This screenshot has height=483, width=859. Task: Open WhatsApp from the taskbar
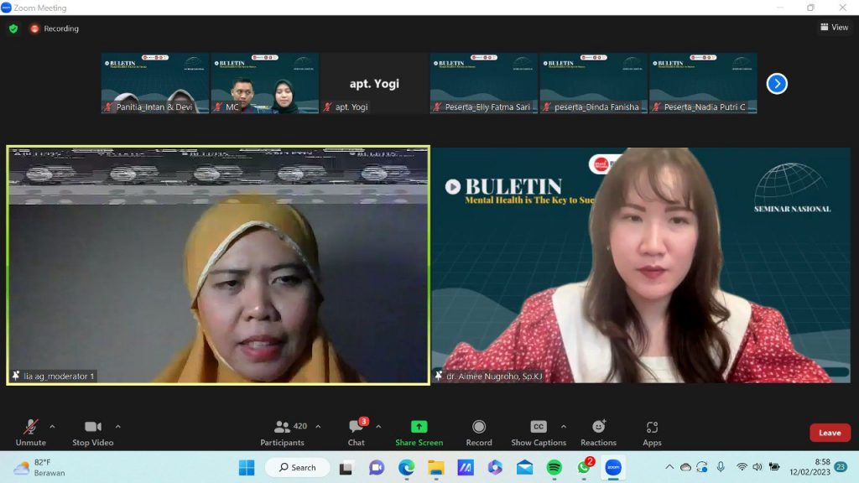click(584, 467)
